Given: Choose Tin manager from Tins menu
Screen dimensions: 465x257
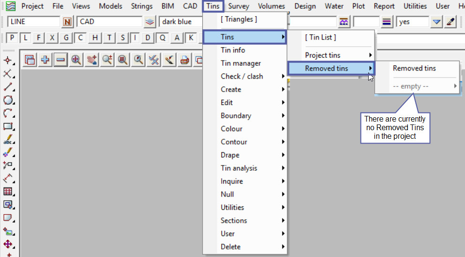Looking at the screenshot, I should tap(245, 63).
